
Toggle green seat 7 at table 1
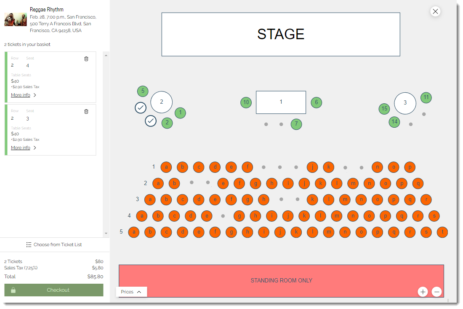click(x=296, y=124)
